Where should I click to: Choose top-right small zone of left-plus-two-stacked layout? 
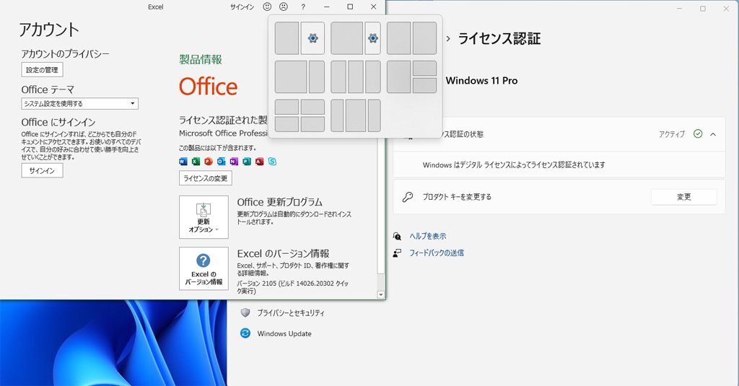[424, 69]
